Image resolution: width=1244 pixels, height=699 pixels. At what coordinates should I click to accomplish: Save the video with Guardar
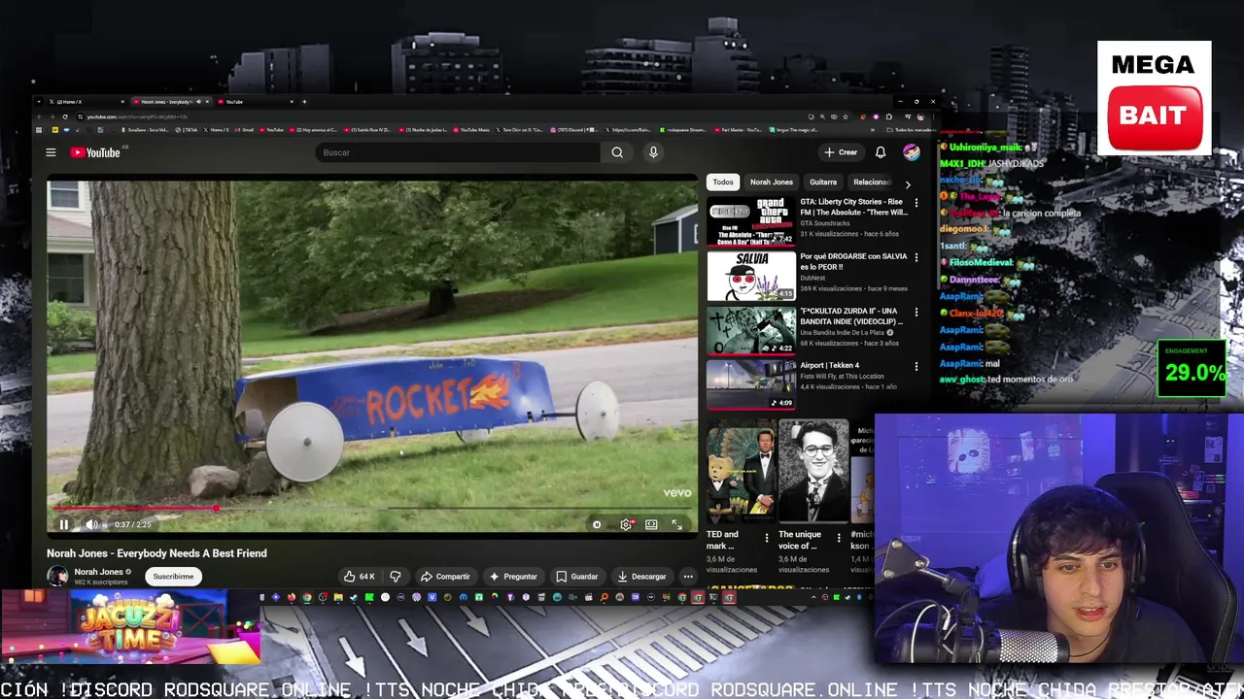point(576,576)
